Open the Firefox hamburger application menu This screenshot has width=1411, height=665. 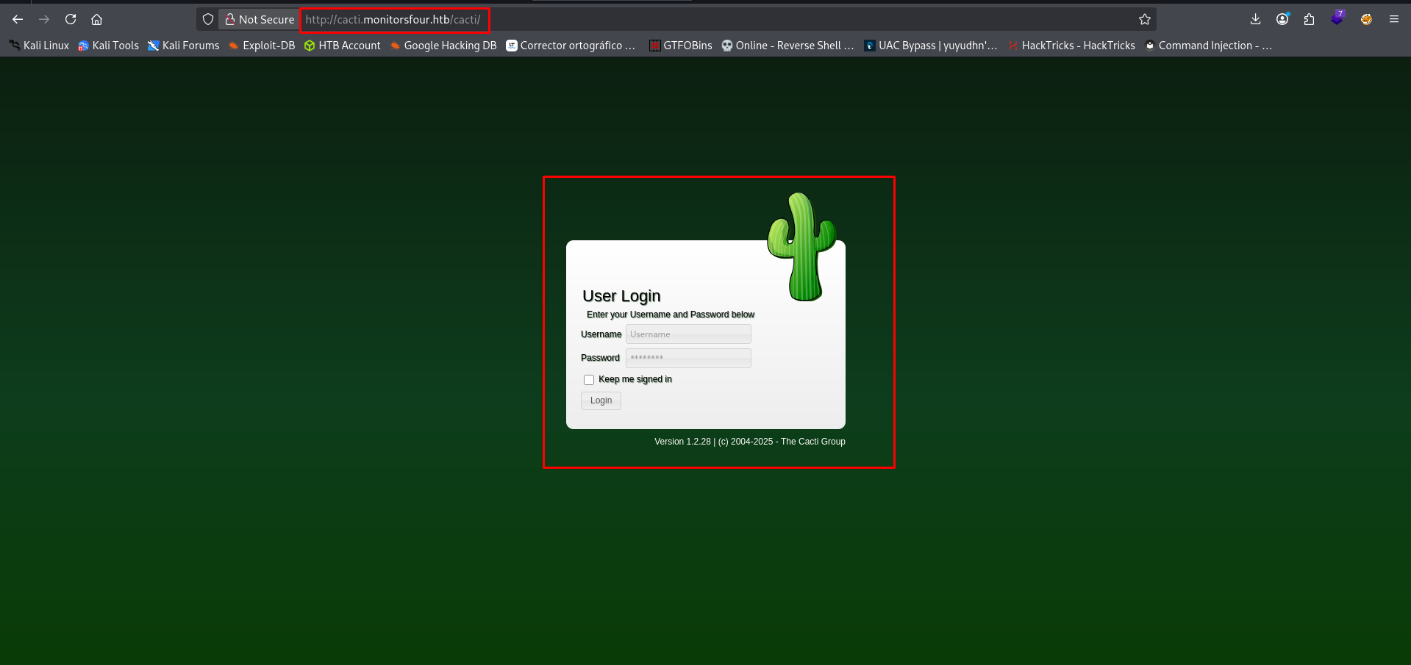click(x=1393, y=20)
